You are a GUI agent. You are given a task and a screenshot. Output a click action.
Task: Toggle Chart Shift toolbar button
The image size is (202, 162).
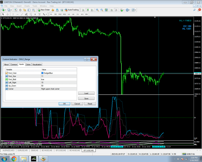click(116, 10)
